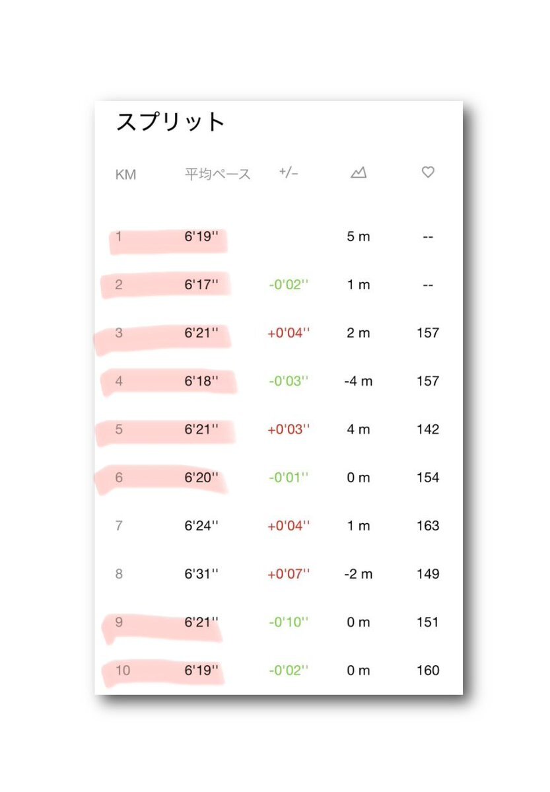Click the elevation mountain icon header
The height and width of the screenshot is (792, 550).
[359, 173]
